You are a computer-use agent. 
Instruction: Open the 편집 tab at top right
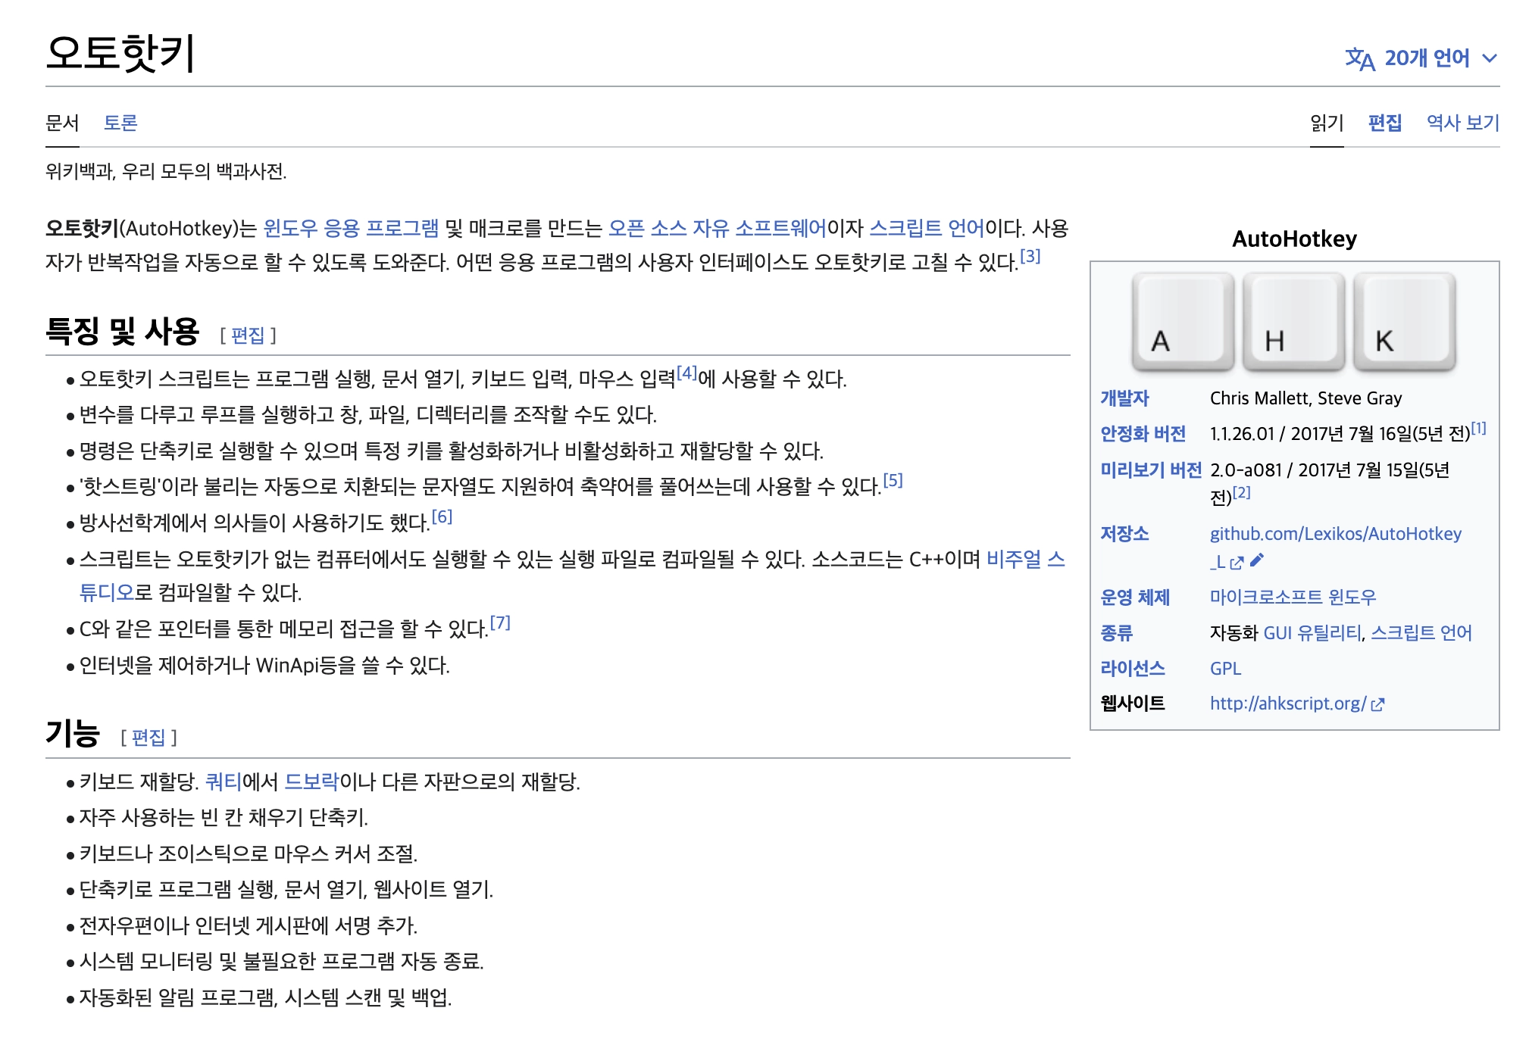[x=1385, y=123]
